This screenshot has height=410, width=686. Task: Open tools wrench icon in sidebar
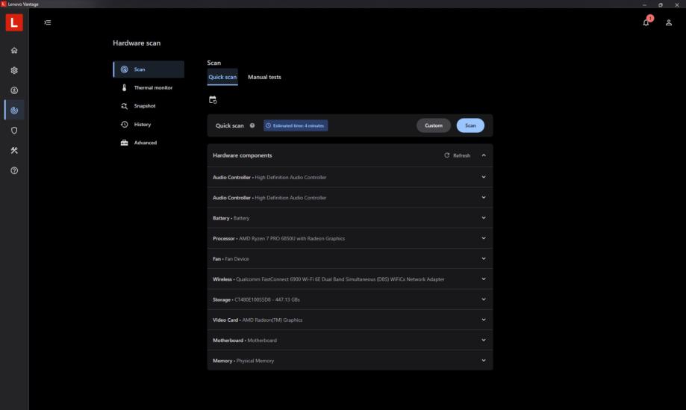tap(14, 151)
